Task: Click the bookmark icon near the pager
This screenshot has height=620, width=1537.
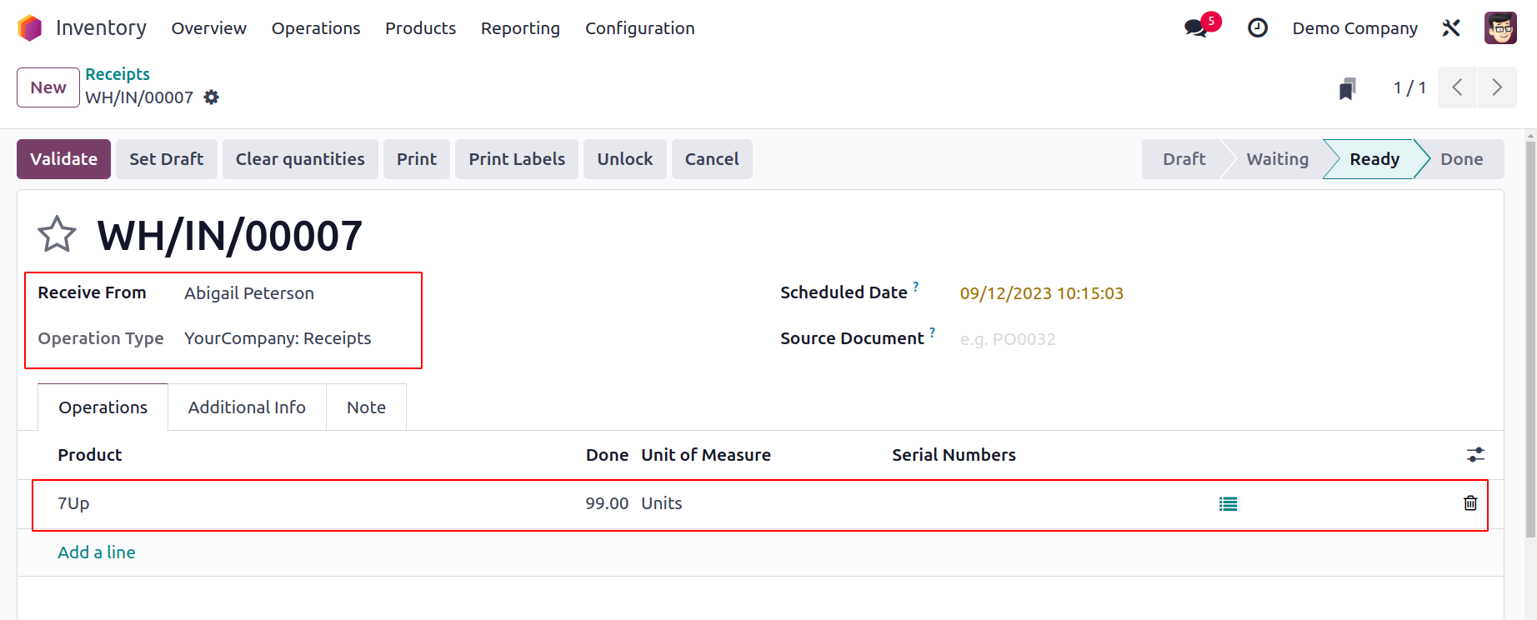Action: (1347, 88)
